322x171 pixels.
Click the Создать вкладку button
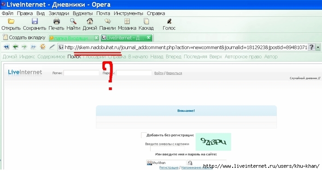click(24, 38)
